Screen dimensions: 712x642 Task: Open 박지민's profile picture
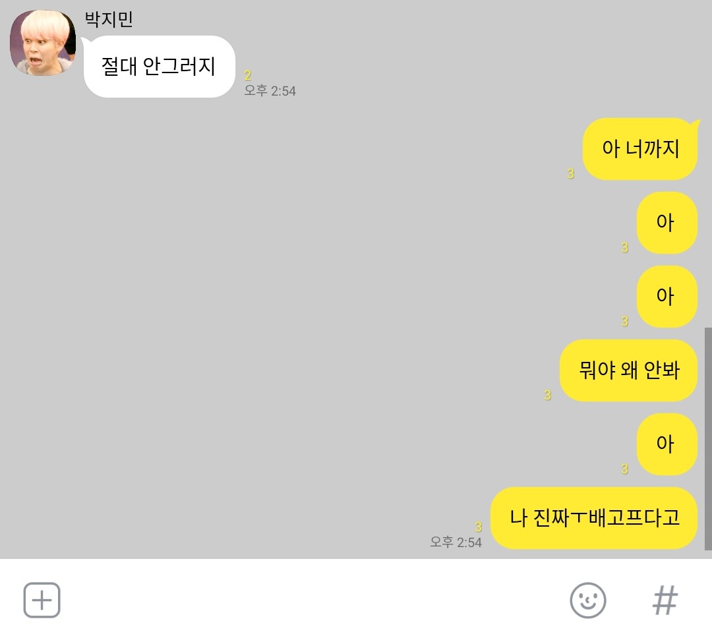click(x=43, y=43)
